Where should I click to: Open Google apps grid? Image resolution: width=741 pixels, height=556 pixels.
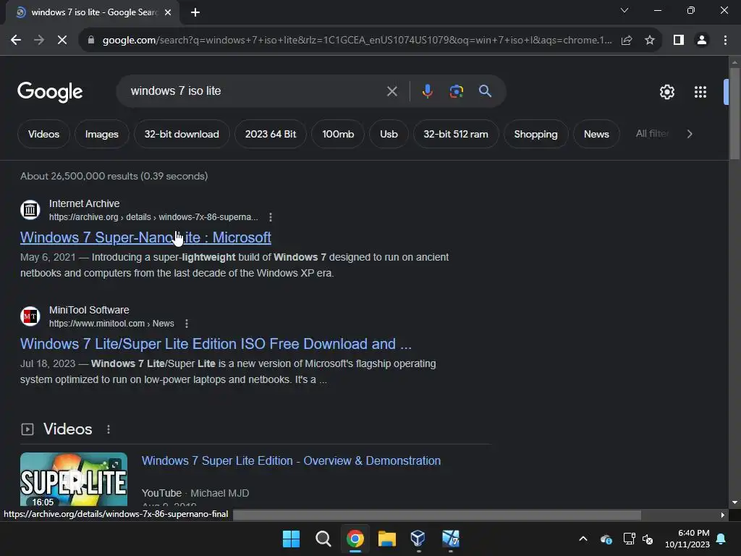pos(700,92)
